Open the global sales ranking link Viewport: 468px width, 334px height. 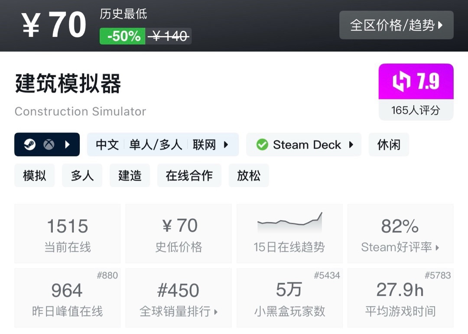[178, 311]
